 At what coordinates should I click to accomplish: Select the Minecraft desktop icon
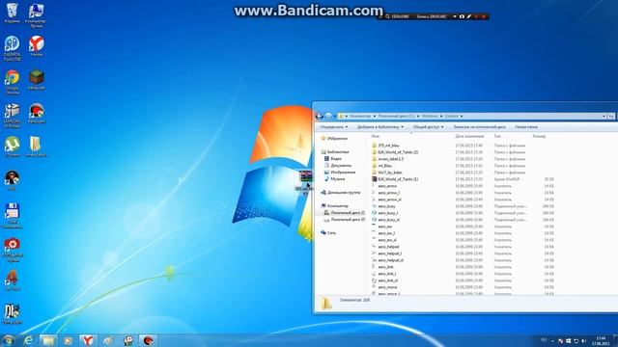[x=37, y=80]
